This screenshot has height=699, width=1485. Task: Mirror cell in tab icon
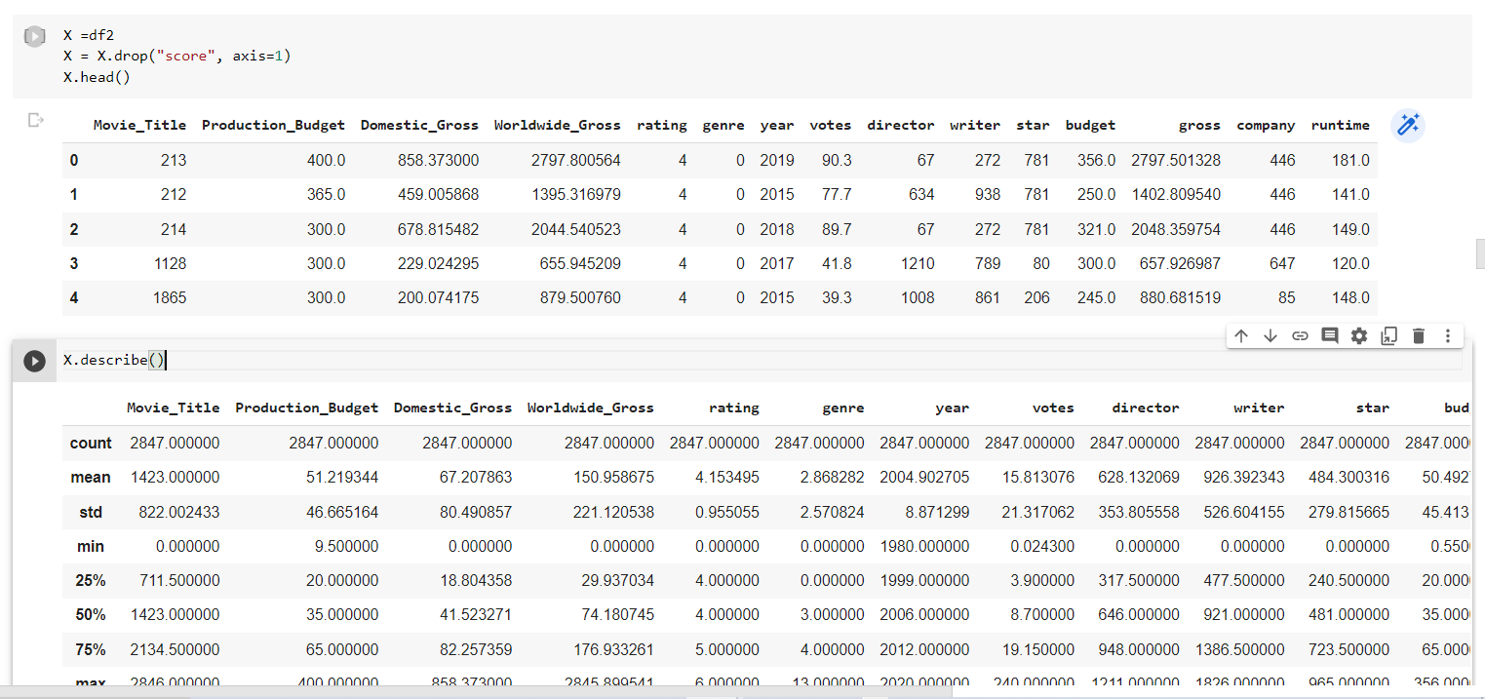pos(1388,335)
